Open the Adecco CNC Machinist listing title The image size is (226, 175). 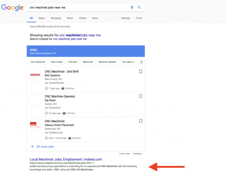coord(55,121)
